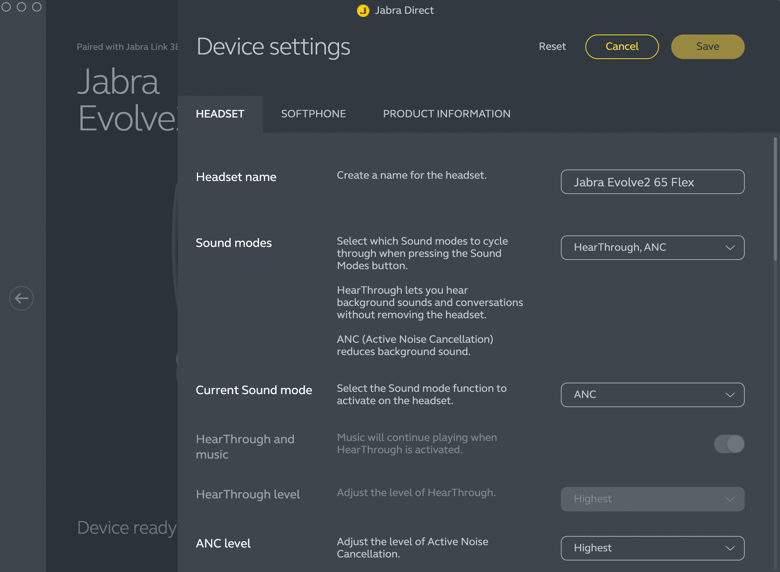Viewport: 780px width, 572px height.
Task: Expand the ANC level dropdown
Action: (x=652, y=548)
